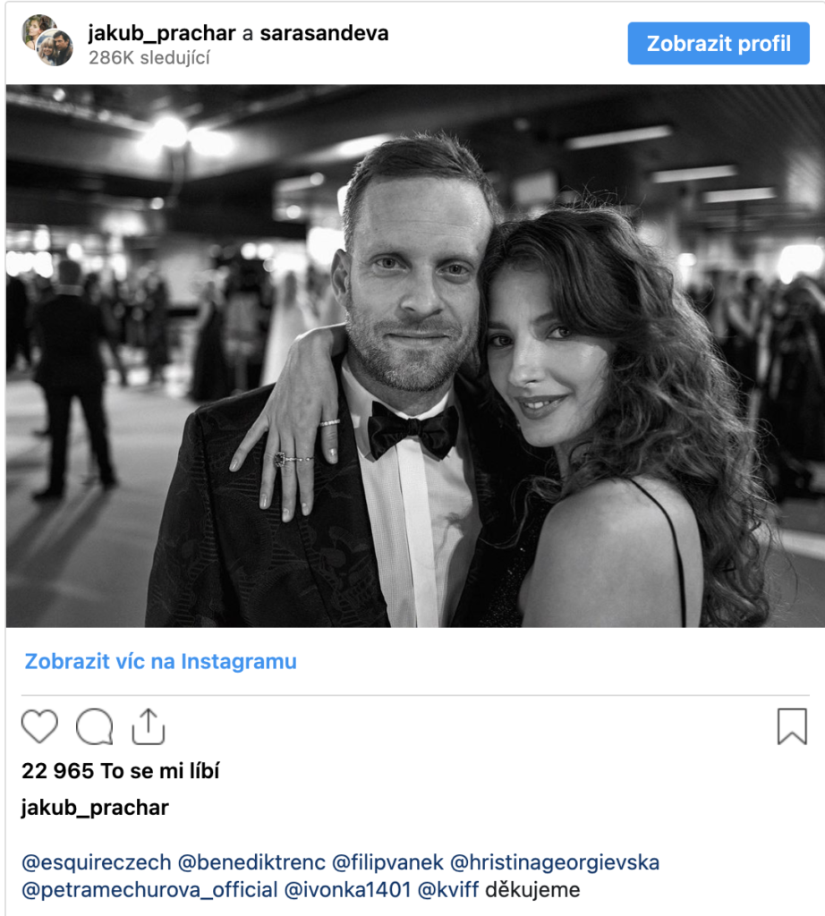
Task: View the 22 965 To se mi líbí likes
Action: pyautogui.click(x=120, y=771)
